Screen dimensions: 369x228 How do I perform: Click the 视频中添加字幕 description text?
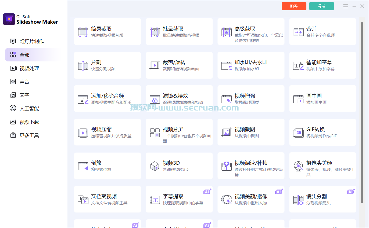[x=321, y=69]
